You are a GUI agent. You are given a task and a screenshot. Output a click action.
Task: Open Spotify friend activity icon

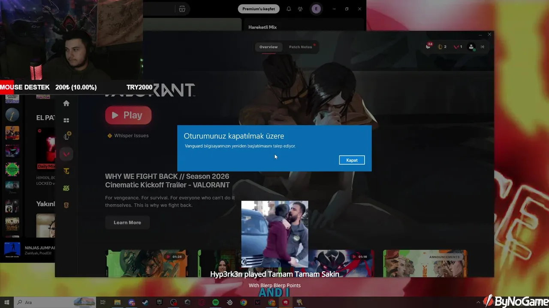[300, 9]
